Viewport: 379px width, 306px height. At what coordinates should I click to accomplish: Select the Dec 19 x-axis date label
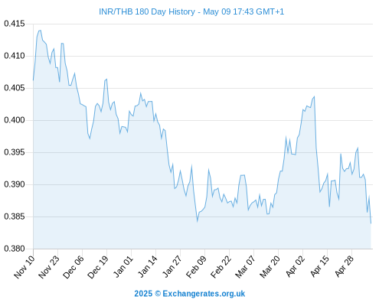[97, 267]
